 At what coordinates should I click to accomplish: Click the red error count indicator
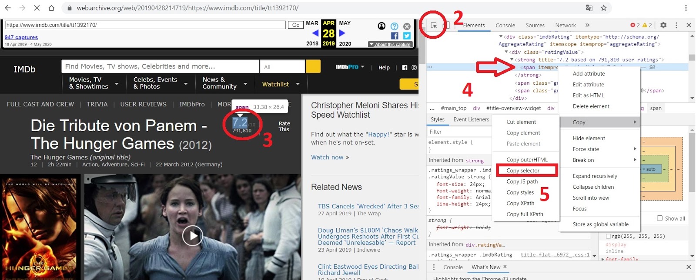pyautogui.click(x=635, y=25)
